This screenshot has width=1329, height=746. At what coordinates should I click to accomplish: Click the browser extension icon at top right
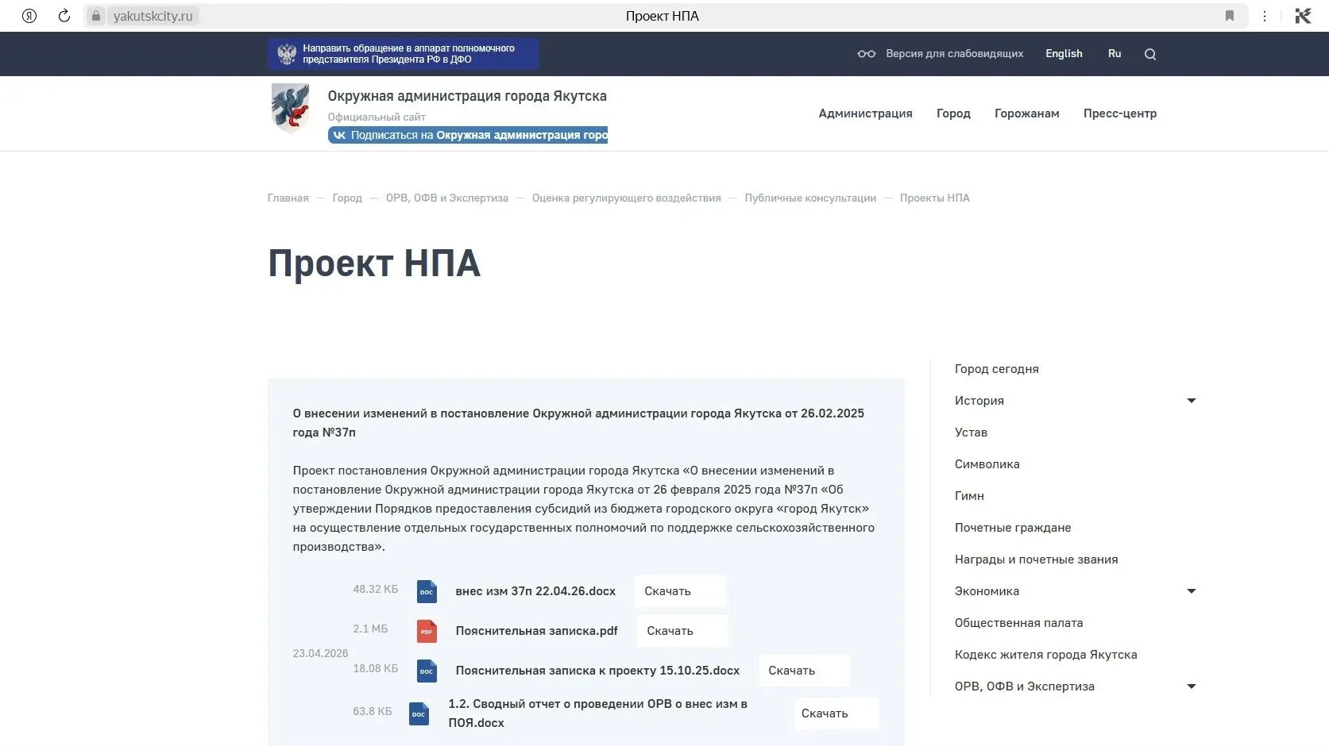click(x=1303, y=16)
